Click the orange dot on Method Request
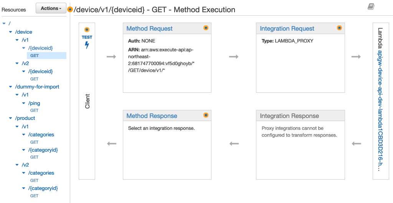The width and height of the screenshot is (393, 203). tap(206, 28)
